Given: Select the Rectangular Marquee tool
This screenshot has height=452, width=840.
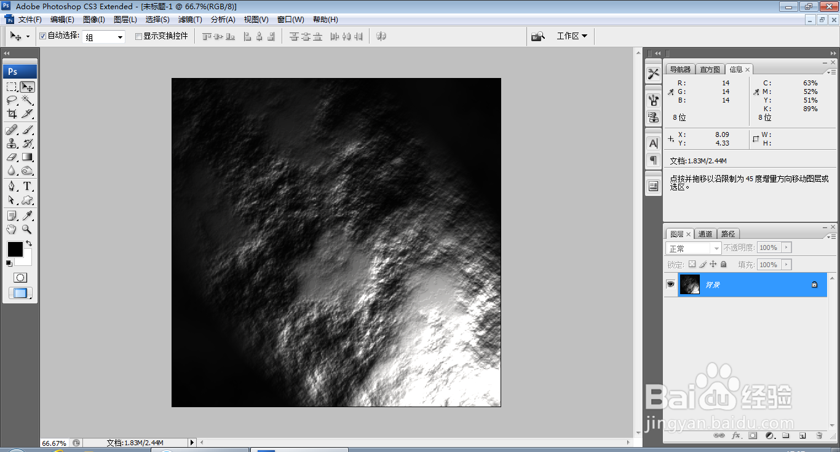Looking at the screenshot, I should point(12,87).
